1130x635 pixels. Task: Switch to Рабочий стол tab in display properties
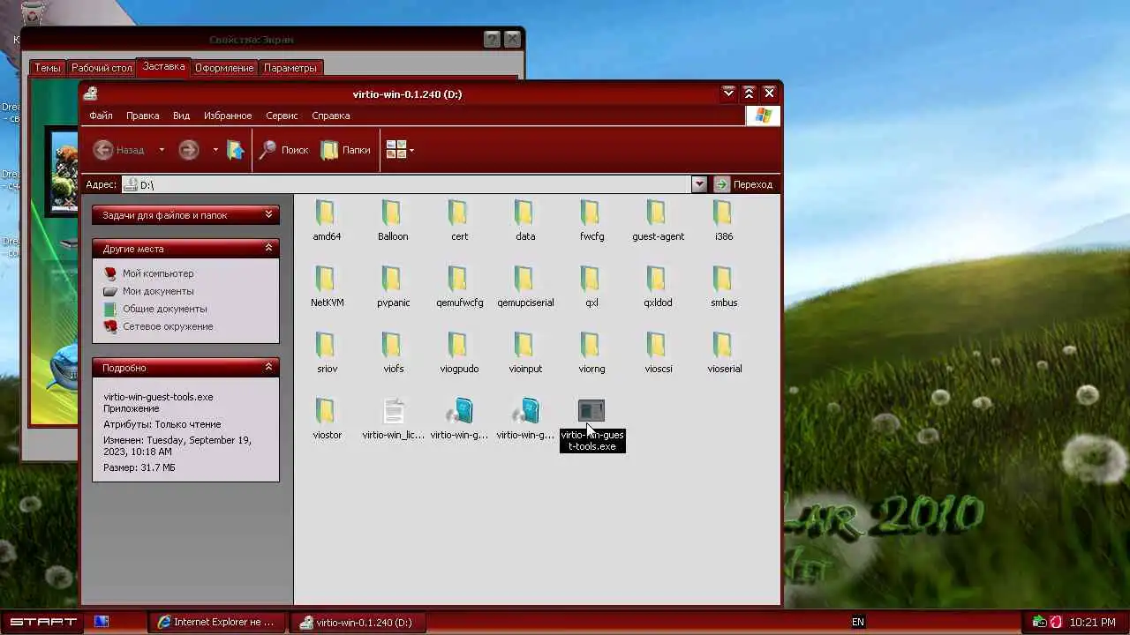[102, 68]
